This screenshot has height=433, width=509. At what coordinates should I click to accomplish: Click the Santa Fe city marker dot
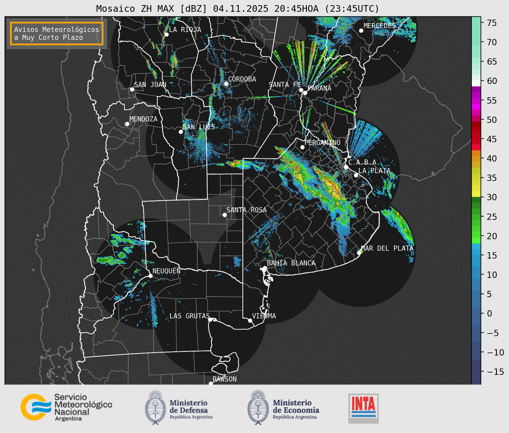click(301, 90)
